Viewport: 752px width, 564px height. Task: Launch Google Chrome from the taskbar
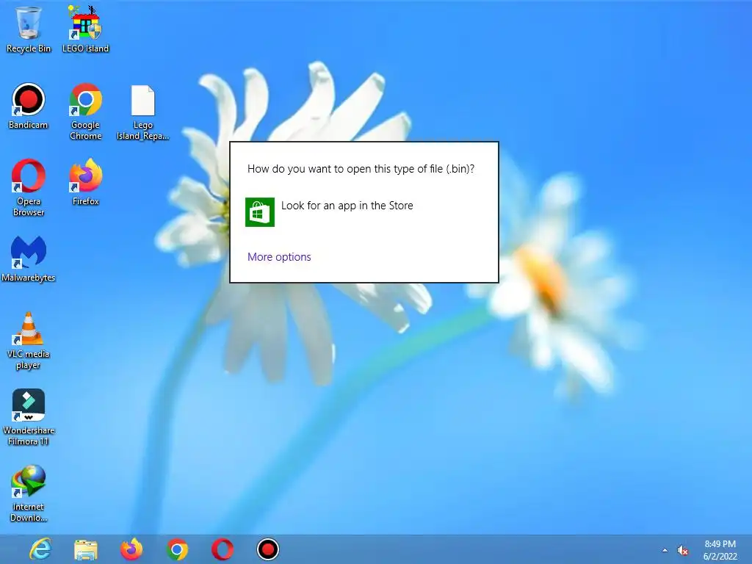(177, 549)
